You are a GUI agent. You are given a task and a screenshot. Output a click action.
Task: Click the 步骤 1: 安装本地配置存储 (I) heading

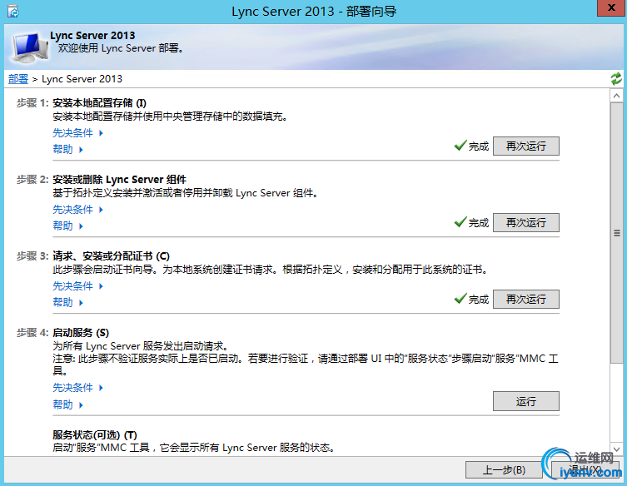pyautogui.click(x=82, y=103)
